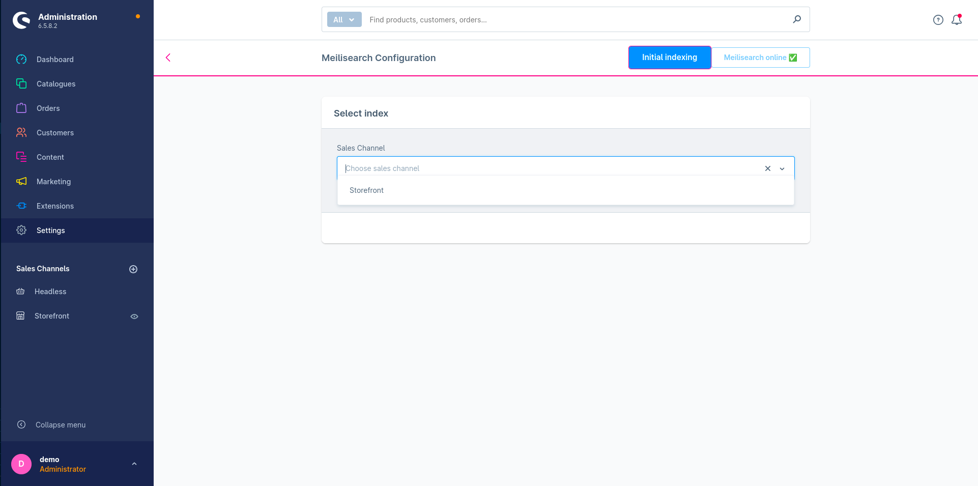Open the notifications bell icon

pyautogui.click(x=957, y=20)
